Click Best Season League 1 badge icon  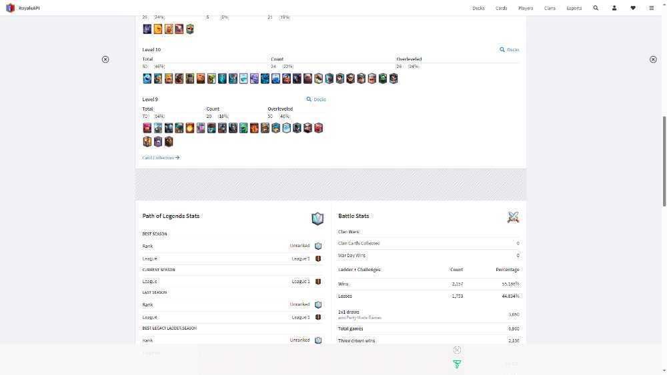click(318, 258)
